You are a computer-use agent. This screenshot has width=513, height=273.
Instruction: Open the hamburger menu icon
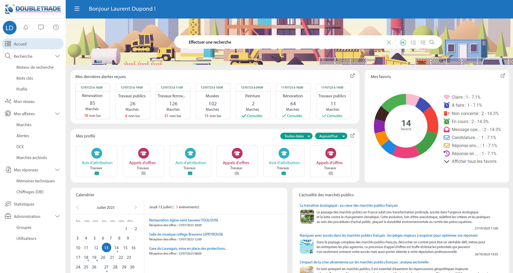(77, 9)
